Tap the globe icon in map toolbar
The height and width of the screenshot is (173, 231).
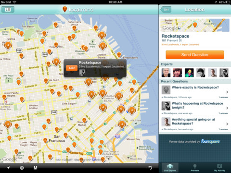(x=22, y=168)
